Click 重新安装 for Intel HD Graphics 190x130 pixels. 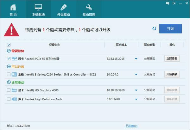pyautogui.click(x=172, y=90)
